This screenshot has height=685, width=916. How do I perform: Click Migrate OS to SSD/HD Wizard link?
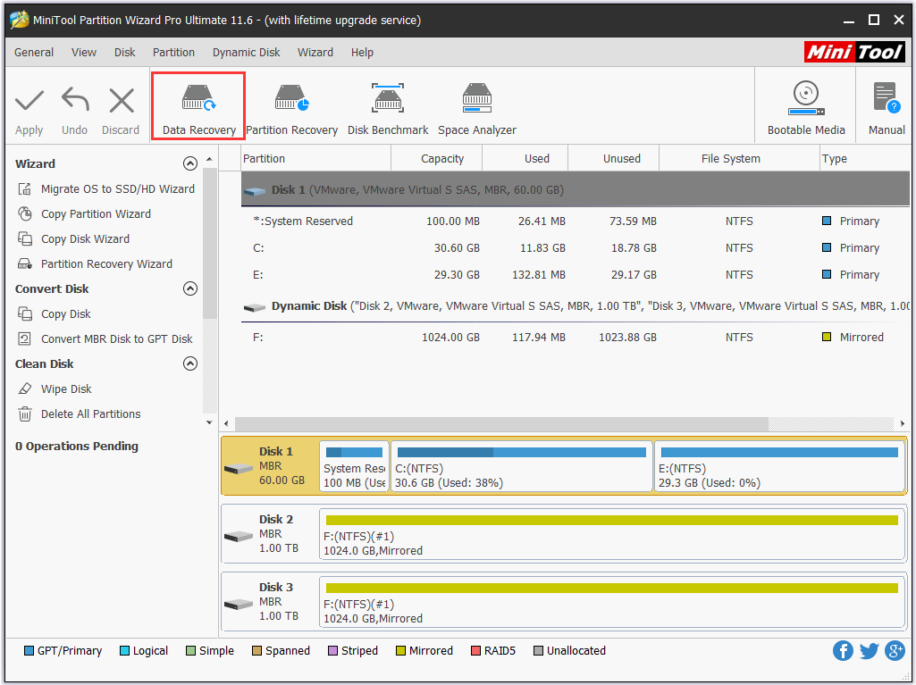(117, 189)
